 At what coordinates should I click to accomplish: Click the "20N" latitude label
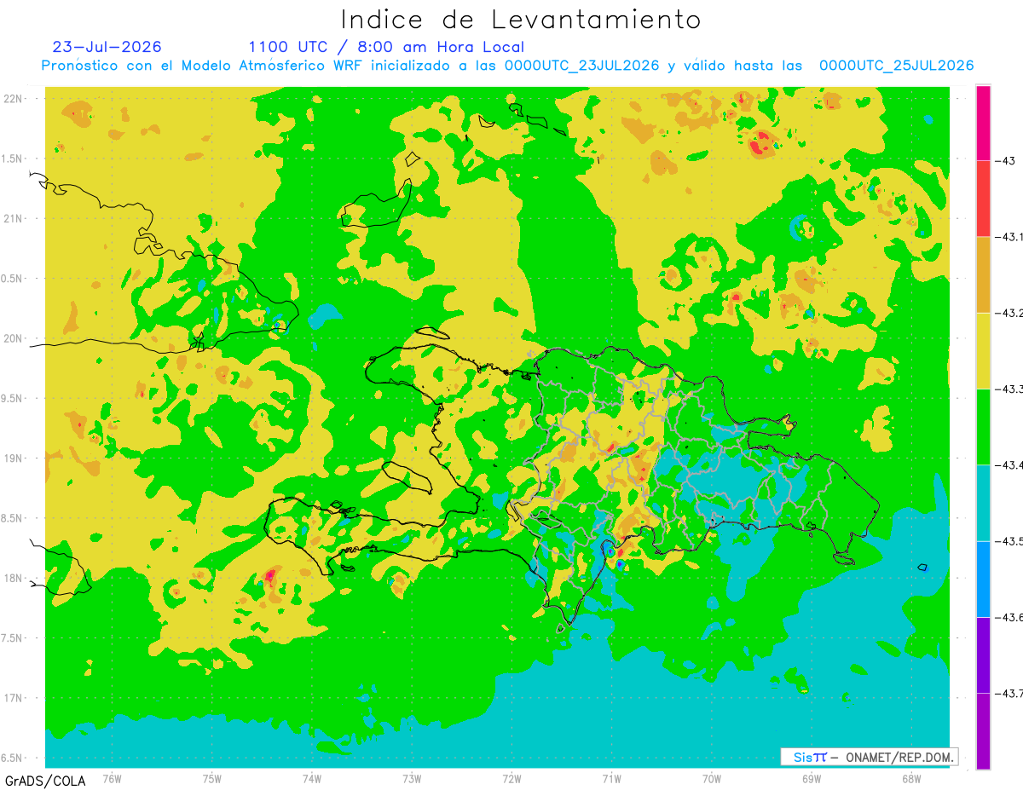tap(13, 338)
